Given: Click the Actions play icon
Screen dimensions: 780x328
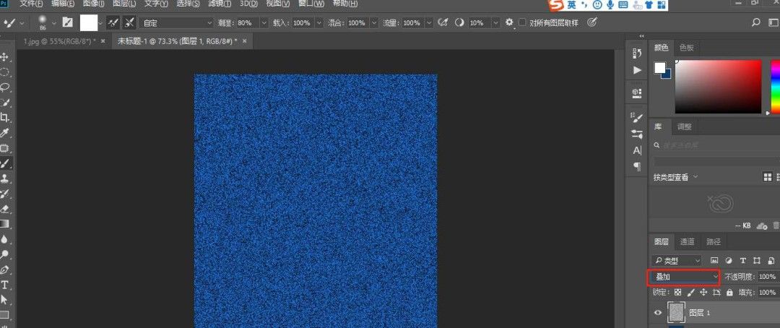Looking at the screenshot, I should point(636,70).
